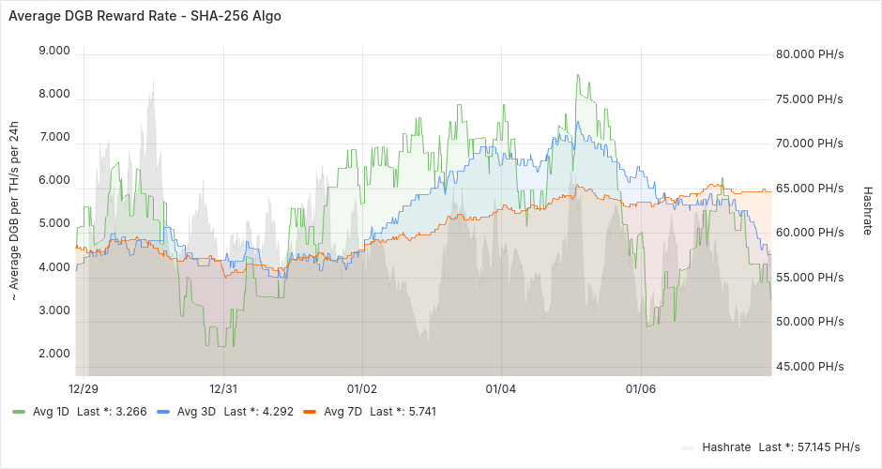882x469 pixels.
Task: Open the grey Hashrate color swatch
Action: coord(688,446)
